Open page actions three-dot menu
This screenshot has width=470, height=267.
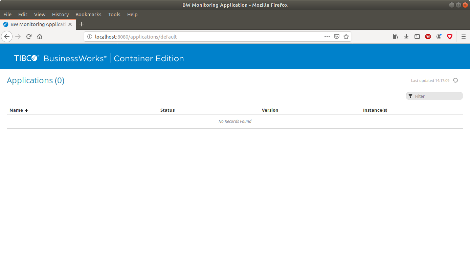click(x=327, y=37)
